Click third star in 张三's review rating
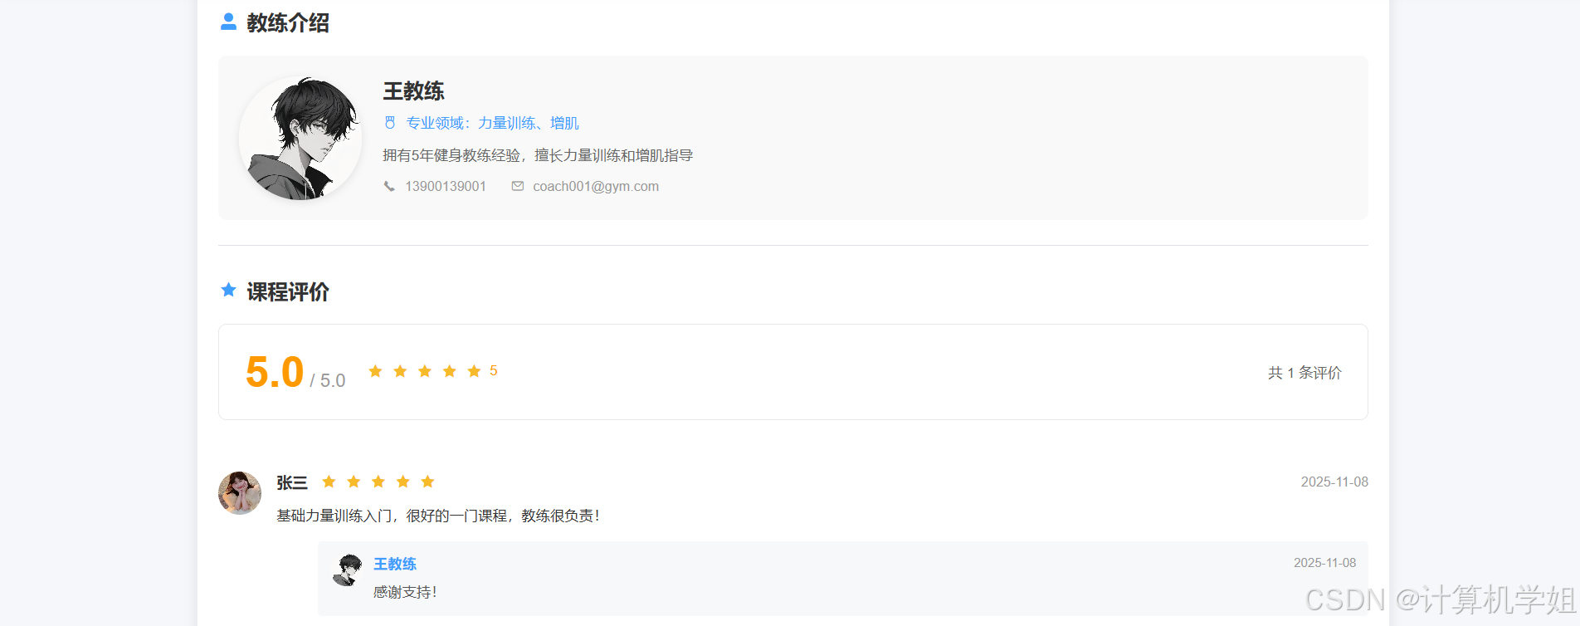 [x=378, y=482]
